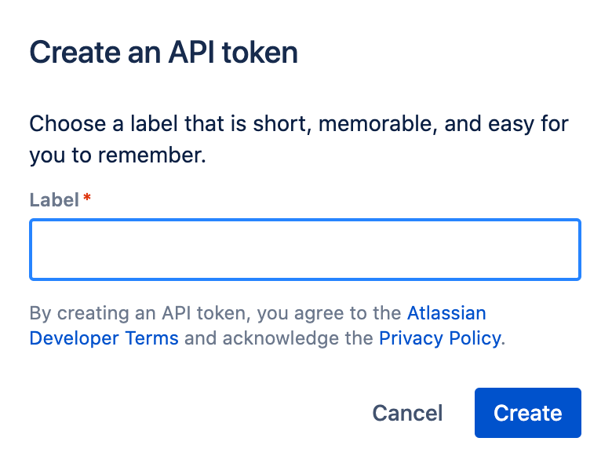Click the "you to remember." text line
Viewport: 612px width, 467px height.
pyautogui.click(x=117, y=155)
